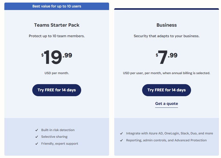This screenshot has height=158, width=221.
Task: Click the Protect up to 10 team members text
Action: 57,36
